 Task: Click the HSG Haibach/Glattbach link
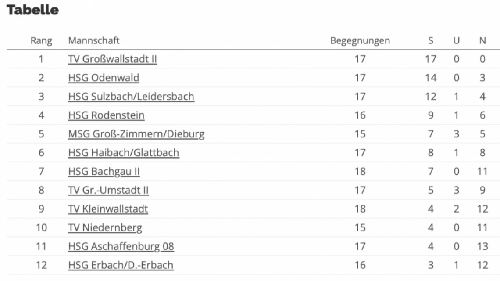click(x=124, y=153)
